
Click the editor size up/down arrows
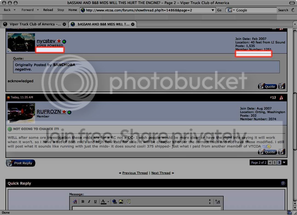pos(210,202)
